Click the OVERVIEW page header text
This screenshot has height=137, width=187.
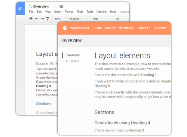point(72,41)
